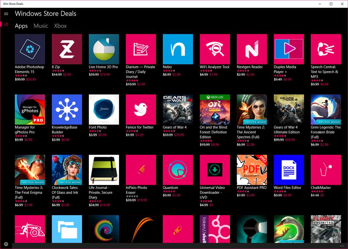
Task: Open Ori and the Blind Forest cover
Action: (215, 109)
